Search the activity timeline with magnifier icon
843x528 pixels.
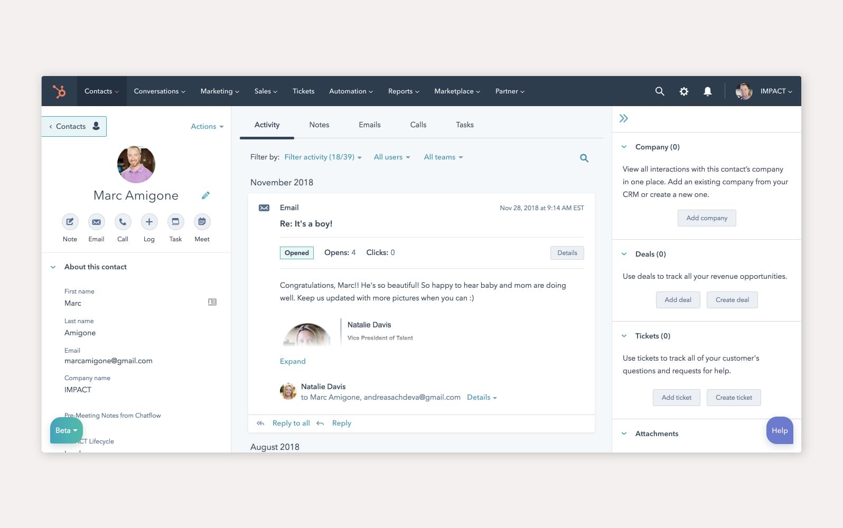584,158
